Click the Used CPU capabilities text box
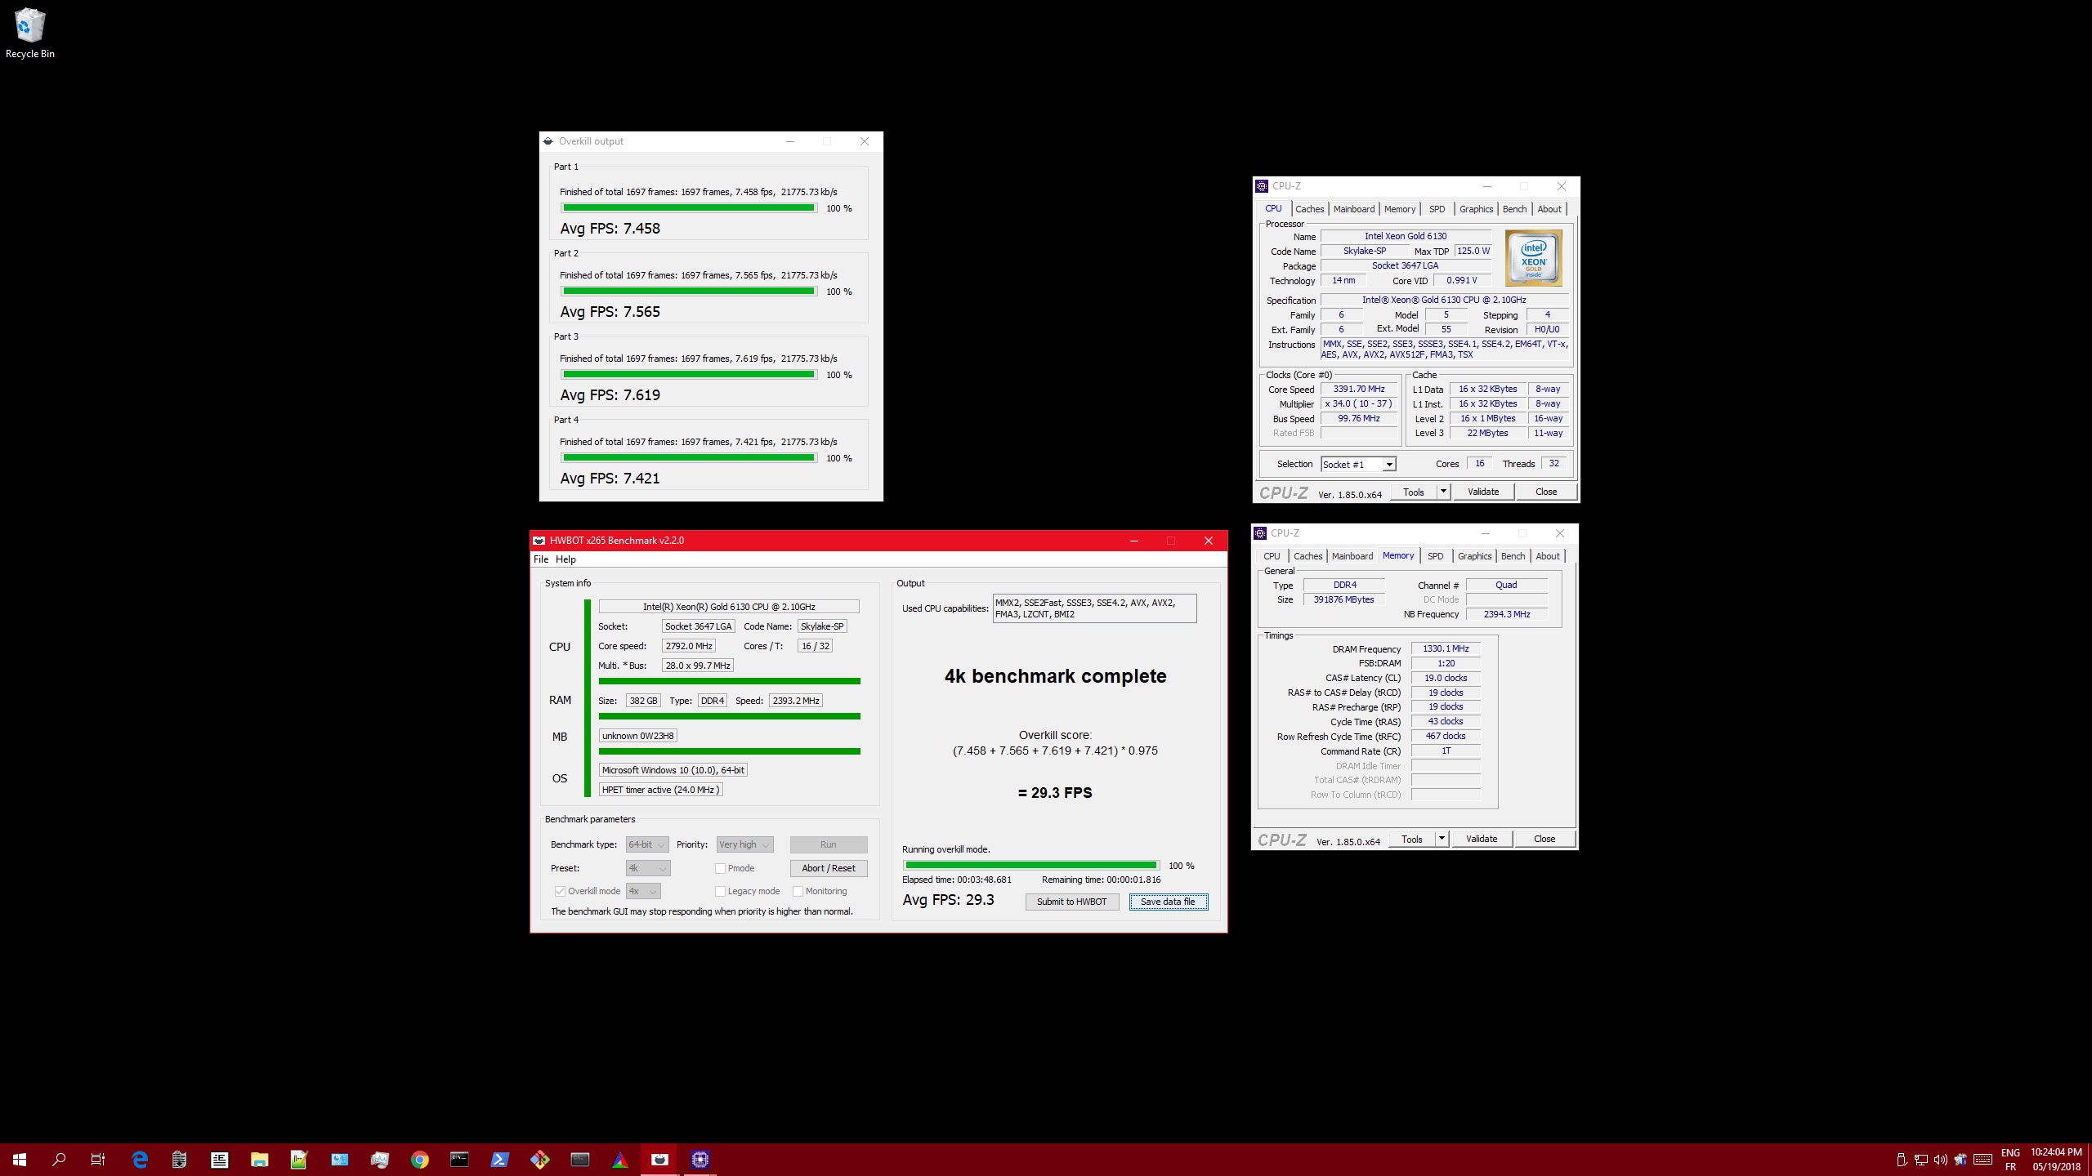 1094,608
